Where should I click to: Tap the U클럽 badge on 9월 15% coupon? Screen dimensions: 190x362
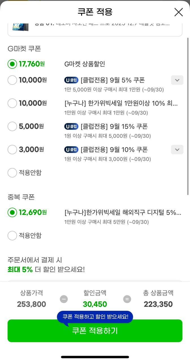click(71, 126)
